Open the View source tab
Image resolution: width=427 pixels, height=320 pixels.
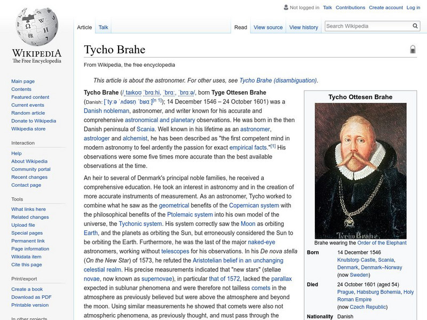click(x=268, y=27)
